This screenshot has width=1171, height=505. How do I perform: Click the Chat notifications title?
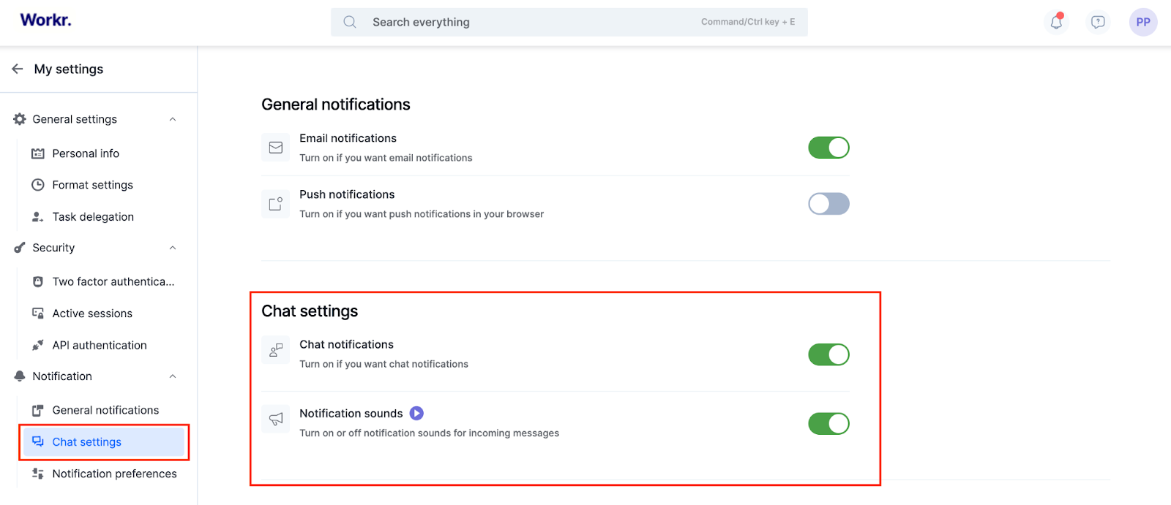click(346, 344)
